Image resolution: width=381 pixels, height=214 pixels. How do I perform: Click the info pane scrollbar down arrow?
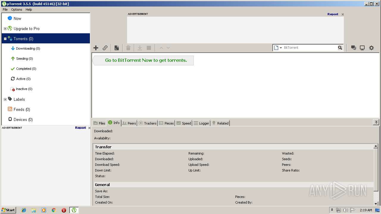pyautogui.click(x=376, y=203)
